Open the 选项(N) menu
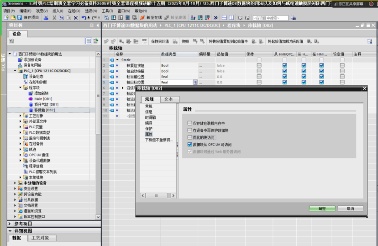This screenshot has width=378, height=246. 91,11
